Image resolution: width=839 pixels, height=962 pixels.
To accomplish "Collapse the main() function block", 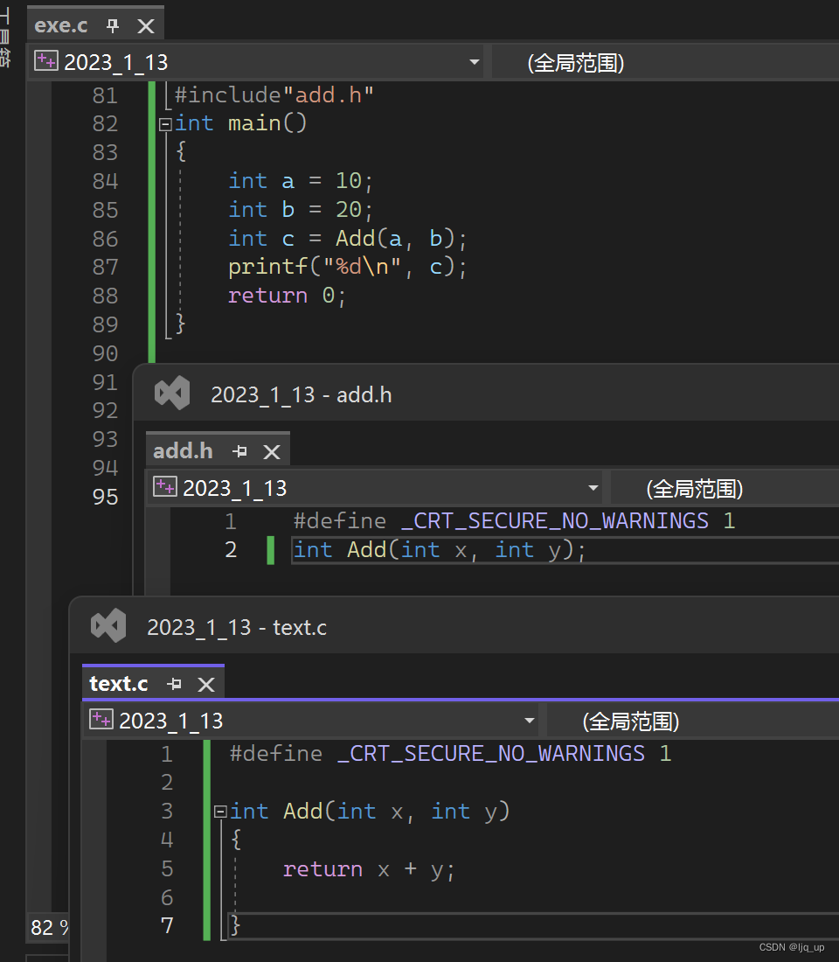I will (x=165, y=124).
